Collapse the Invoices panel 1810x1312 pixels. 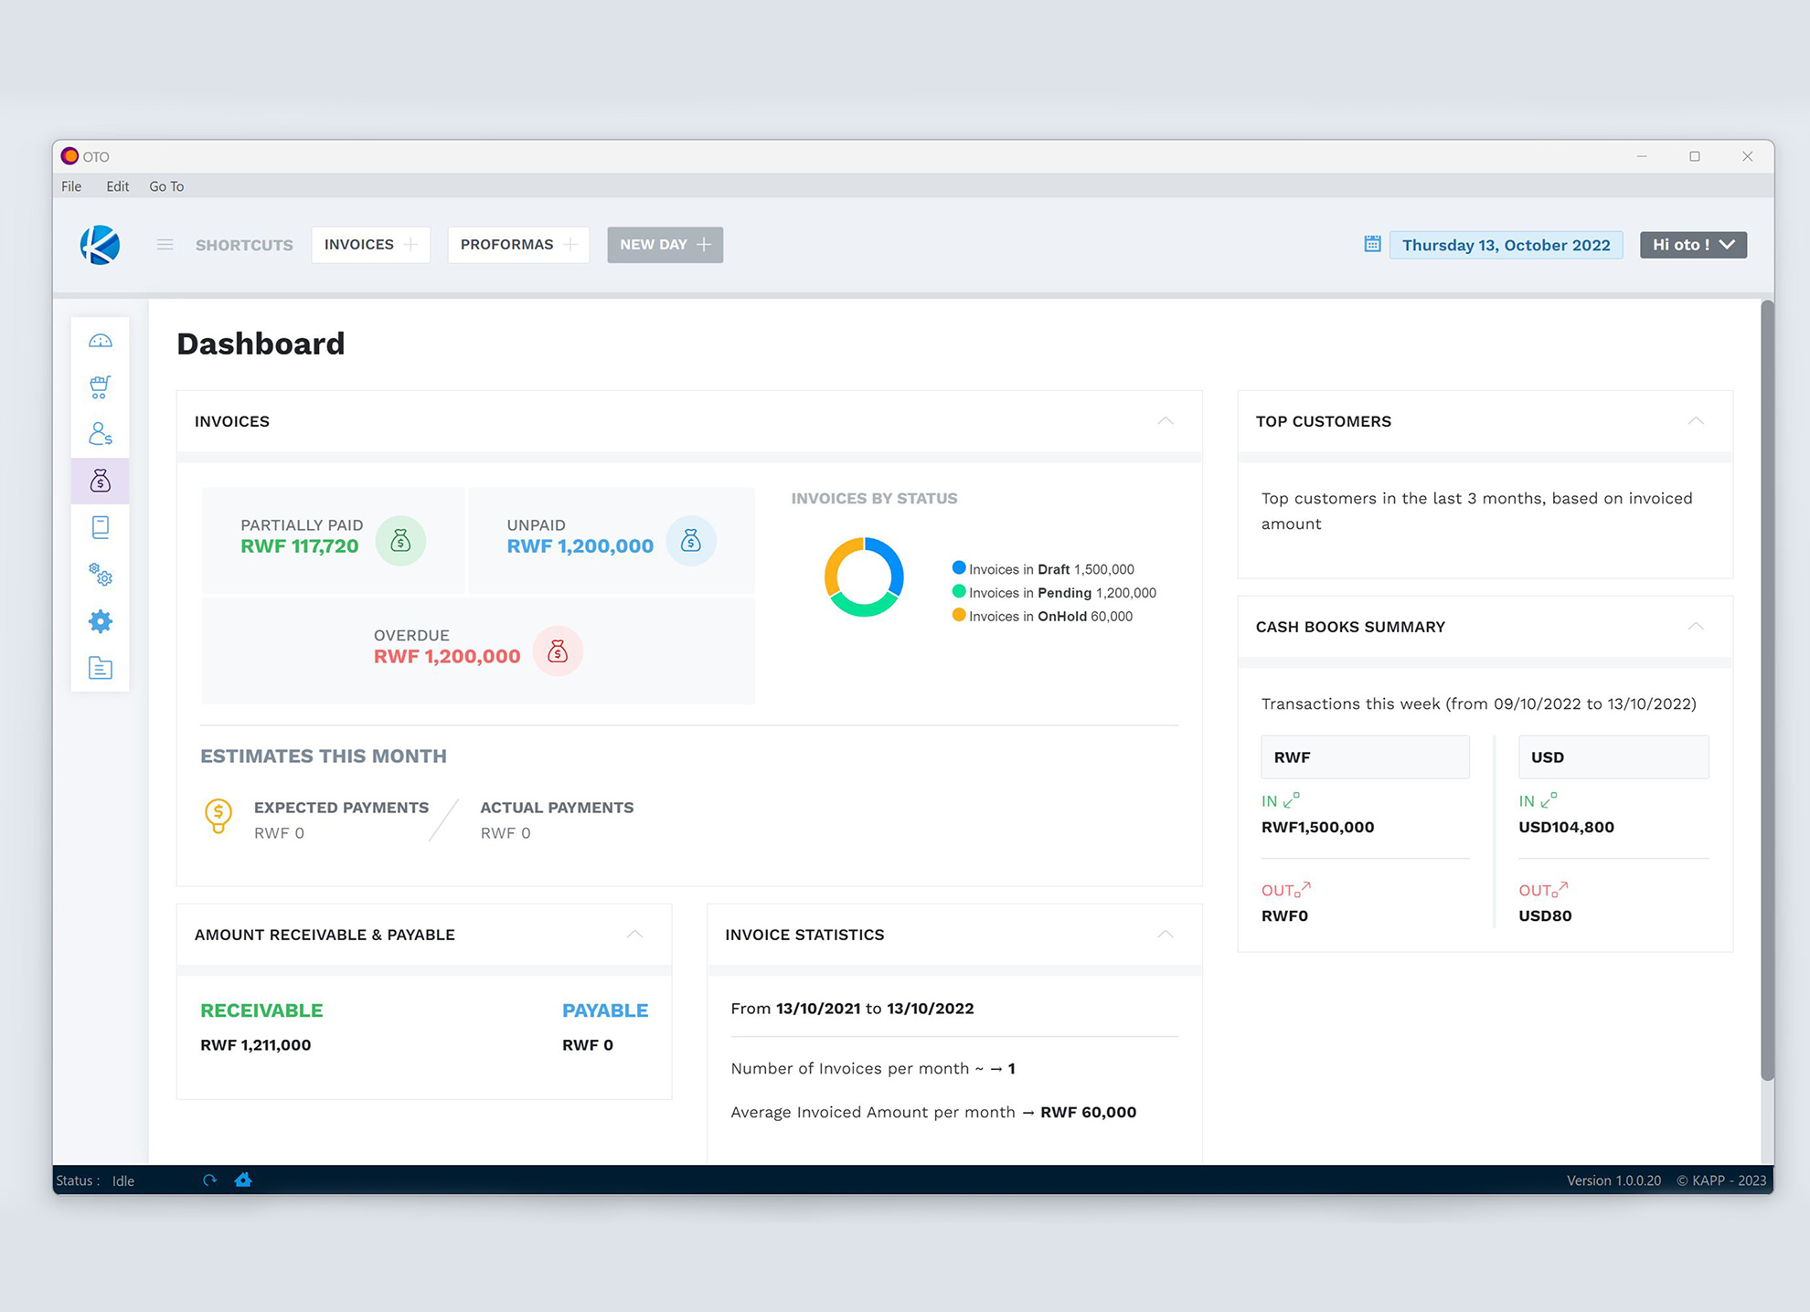coord(1166,421)
